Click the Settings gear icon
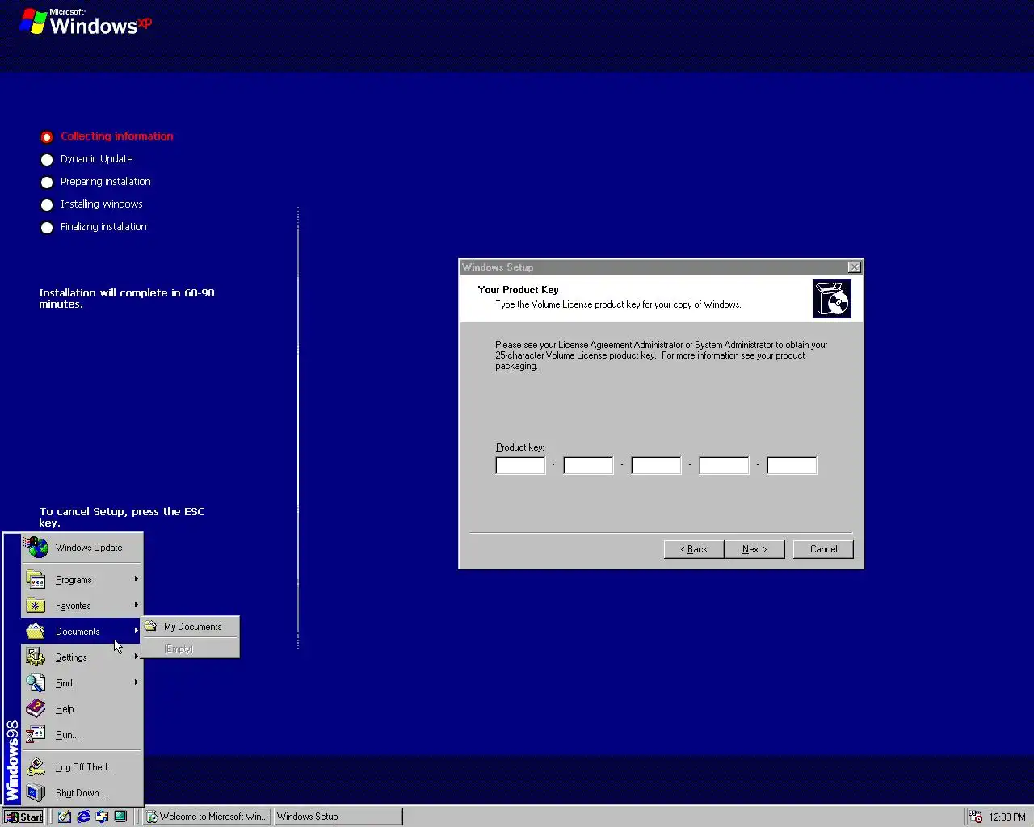This screenshot has width=1034, height=827. tap(36, 657)
